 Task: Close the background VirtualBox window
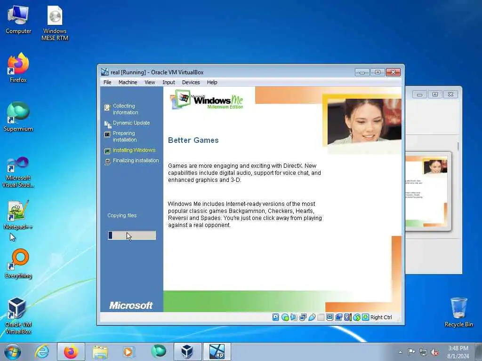pos(450,94)
